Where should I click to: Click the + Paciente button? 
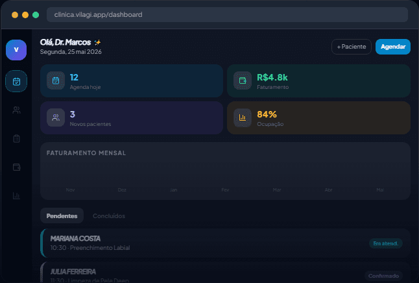[x=352, y=47]
